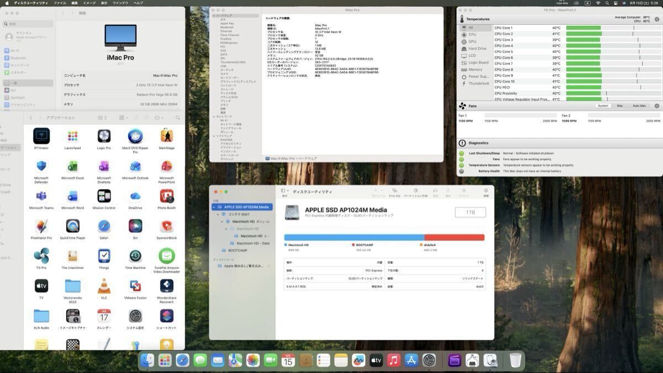Open the Mission Control app icon
The height and width of the screenshot is (373, 663).
pyautogui.click(x=104, y=196)
